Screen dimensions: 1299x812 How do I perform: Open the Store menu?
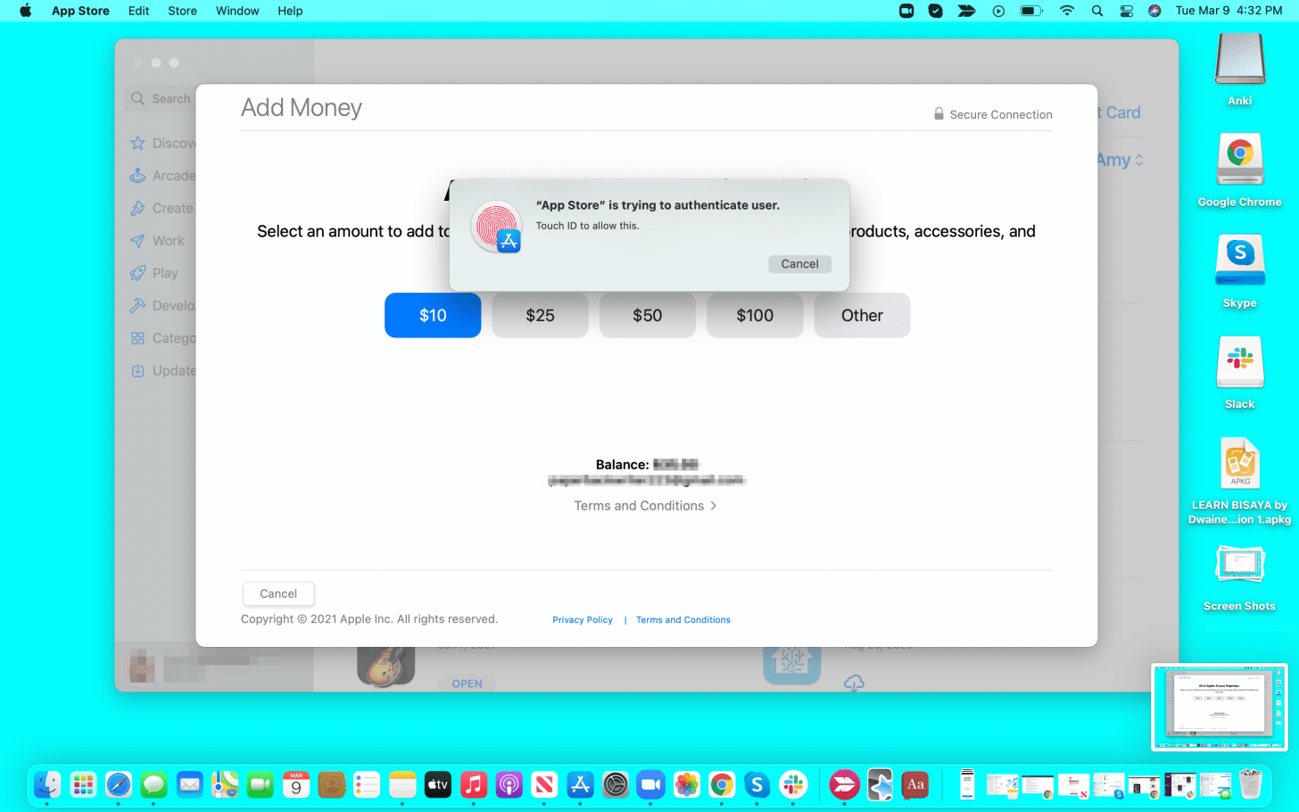point(182,11)
